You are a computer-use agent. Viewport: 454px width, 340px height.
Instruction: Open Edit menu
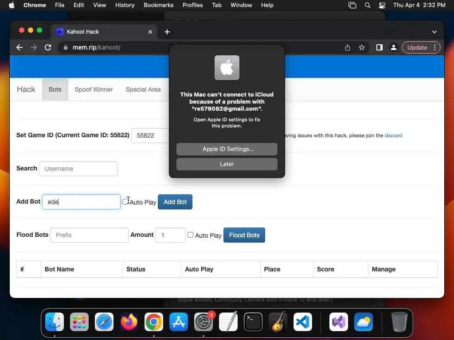[78, 5]
